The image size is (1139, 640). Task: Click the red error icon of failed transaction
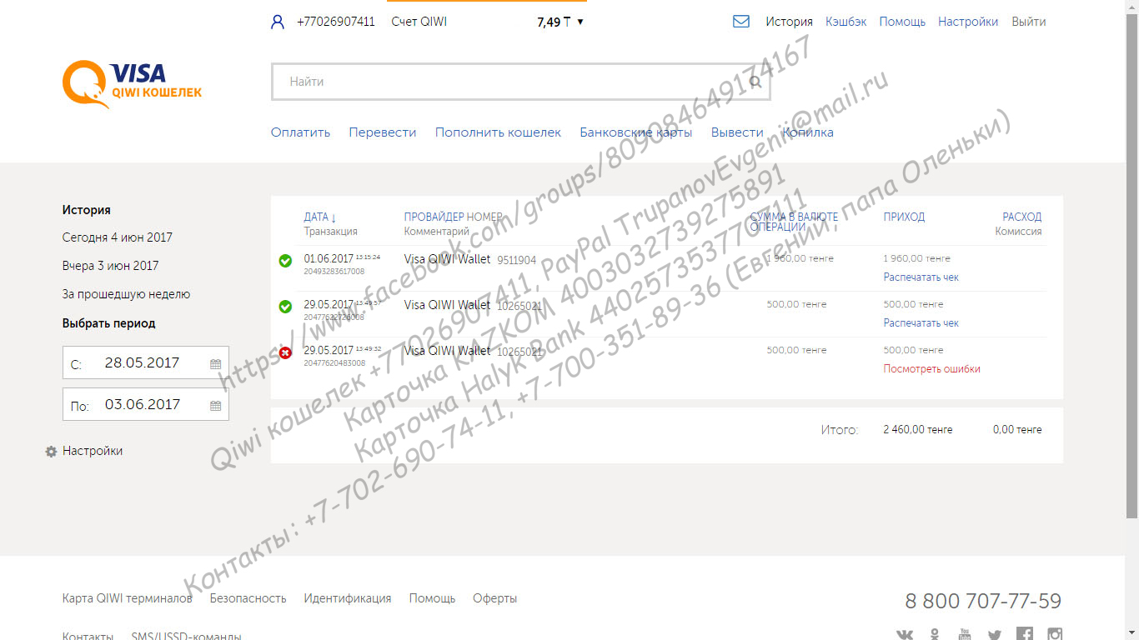point(285,352)
